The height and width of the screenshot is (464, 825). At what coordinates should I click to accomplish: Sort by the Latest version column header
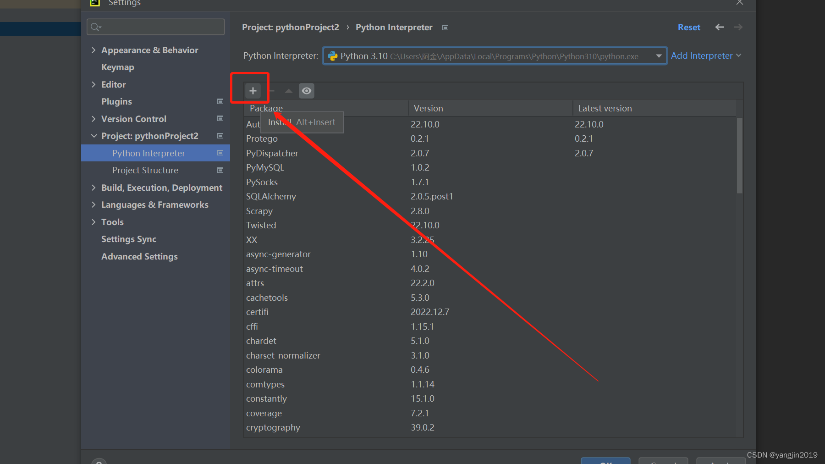654,108
